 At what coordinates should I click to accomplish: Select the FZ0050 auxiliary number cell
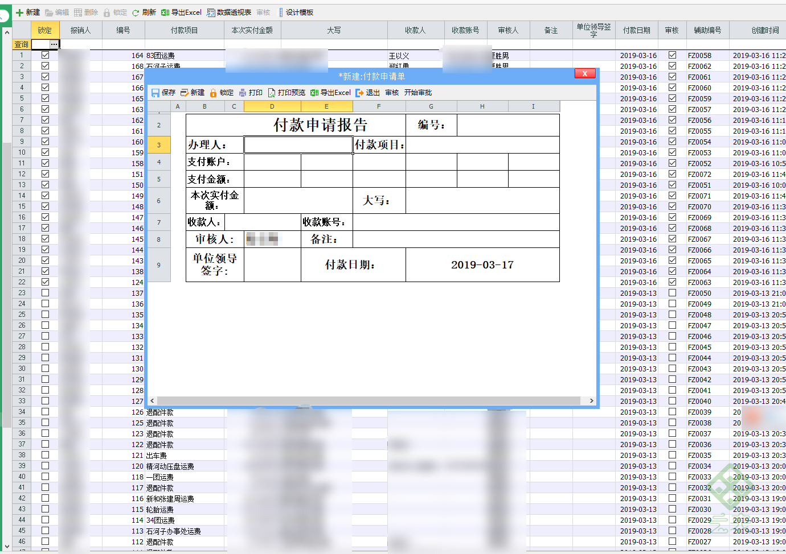[x=707, y=293]
